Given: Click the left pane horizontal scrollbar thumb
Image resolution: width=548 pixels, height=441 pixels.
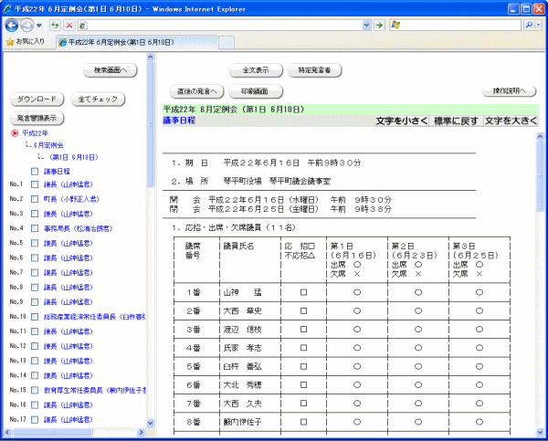Looking at the screenshot, I should (x=53, y=432).
